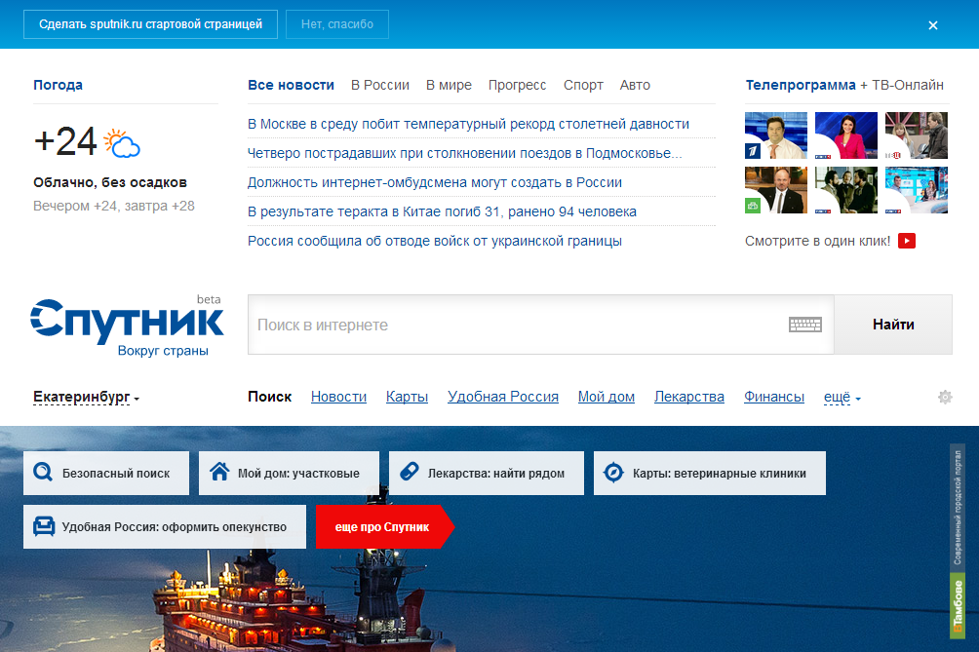Image resolution: width=979 pixels, height=652 pixels.
Task: Click the settings gear icon
Action: (x=944, y=398)
